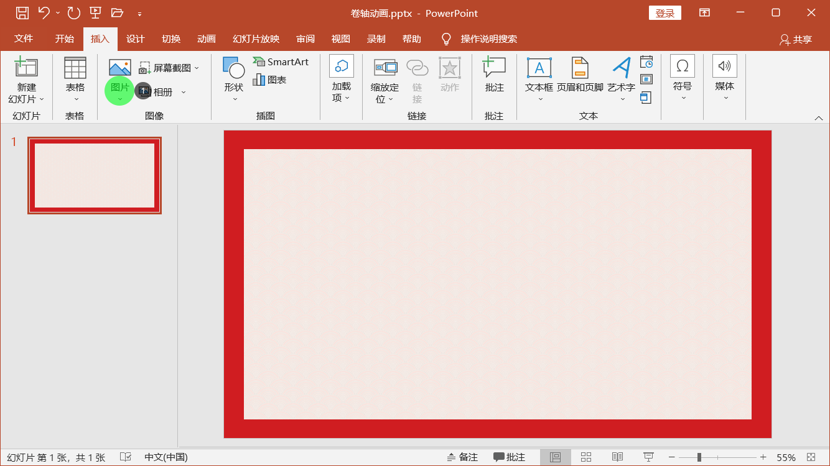Image resolution: width=830 pixels, height=466 pixels.
Task: Insert a SmartArt graphic
Action: (281, 62)
